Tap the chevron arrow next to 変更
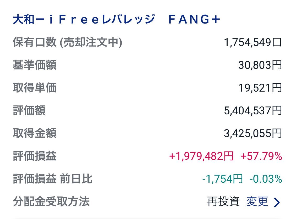This screenshot has width=295, height=219. pos(277,203)
